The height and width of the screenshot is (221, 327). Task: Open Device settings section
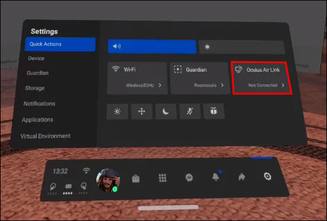pyautogui.click(x=36, y=58)
